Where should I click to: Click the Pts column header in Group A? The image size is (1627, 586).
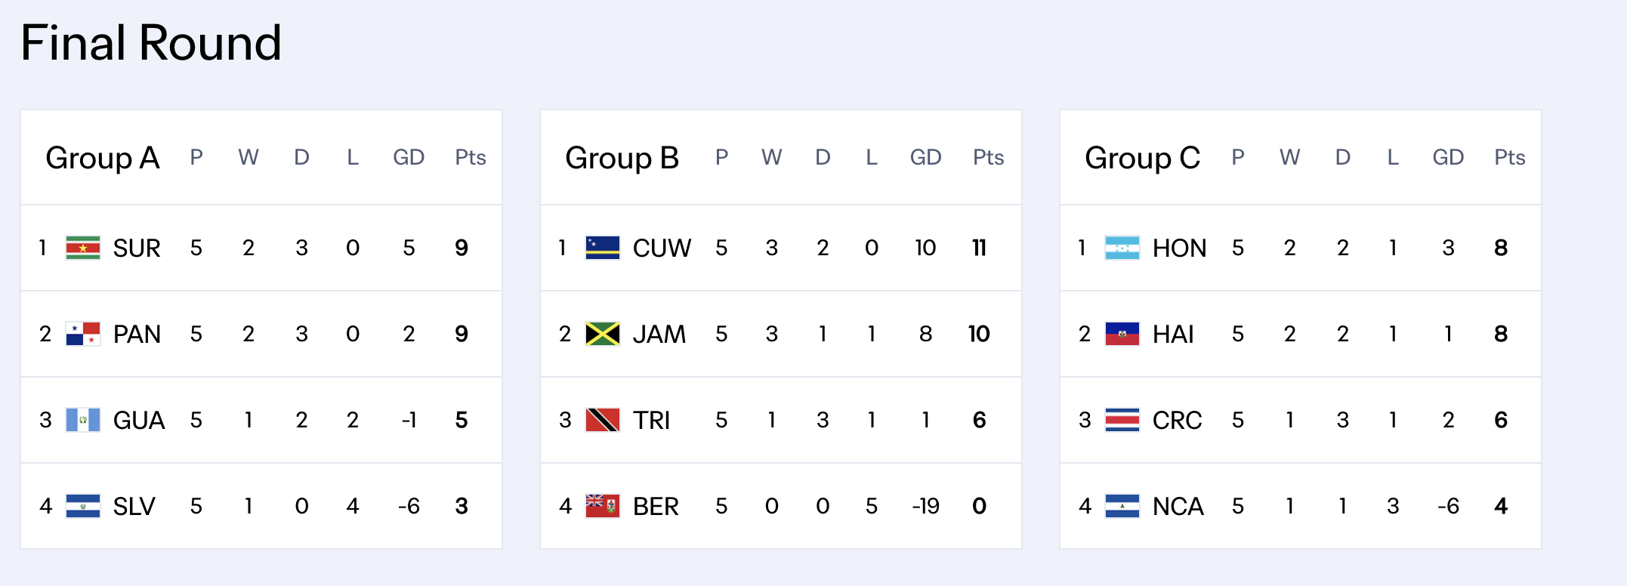pyautogui.click(x=470, y=157)
